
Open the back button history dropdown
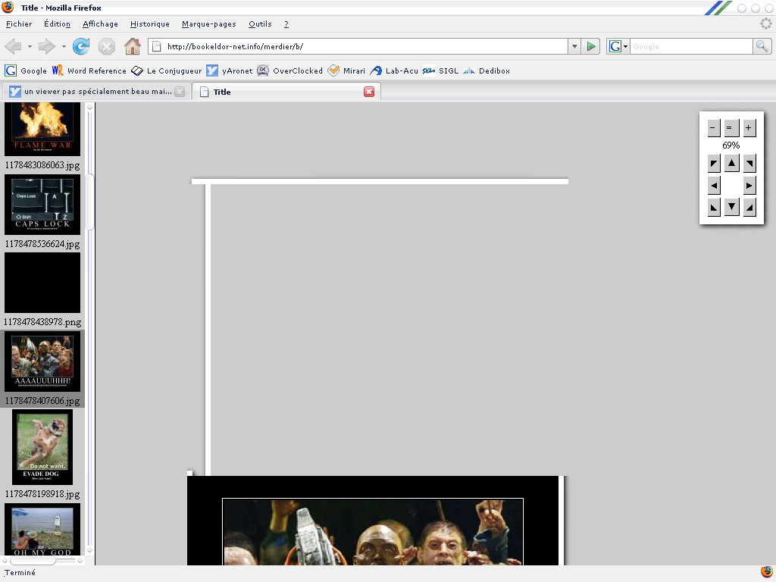(30, 46)
